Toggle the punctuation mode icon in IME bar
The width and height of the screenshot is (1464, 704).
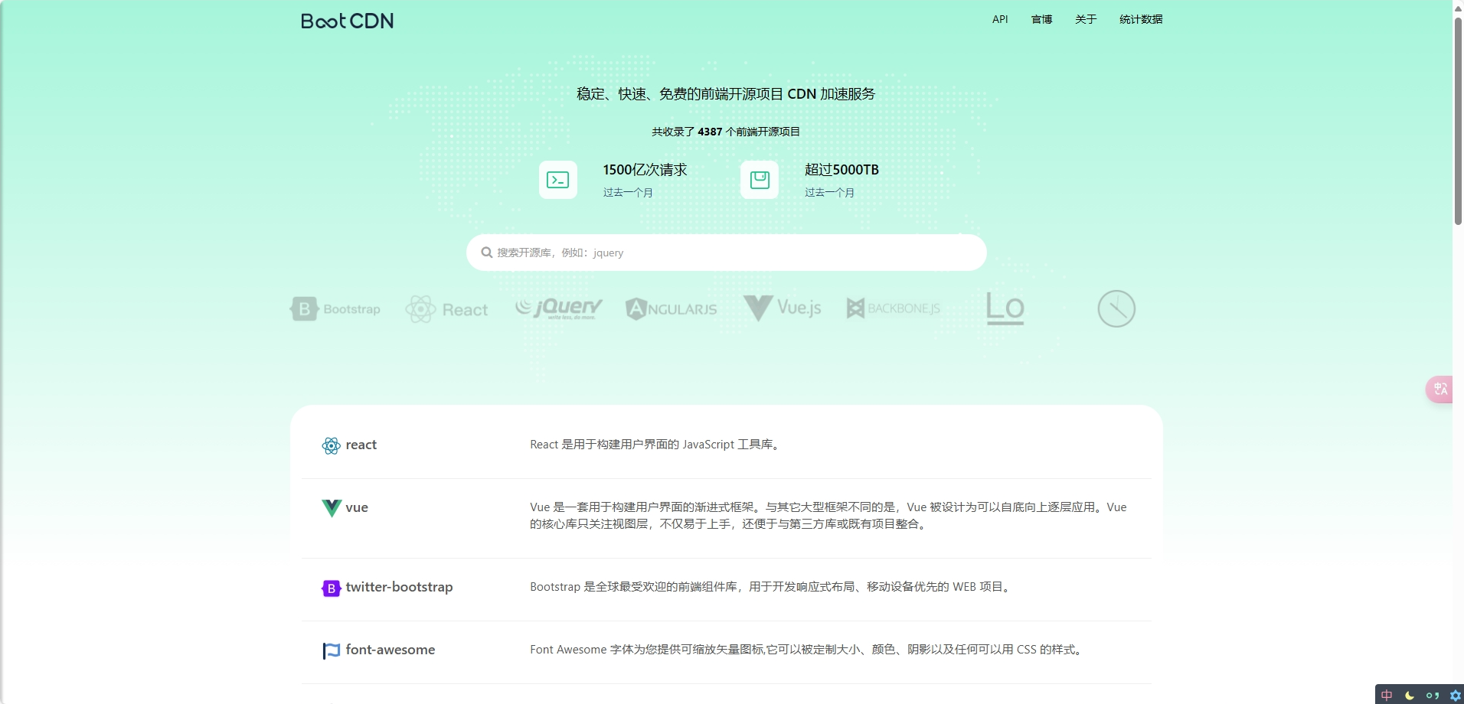point(1433,696)
